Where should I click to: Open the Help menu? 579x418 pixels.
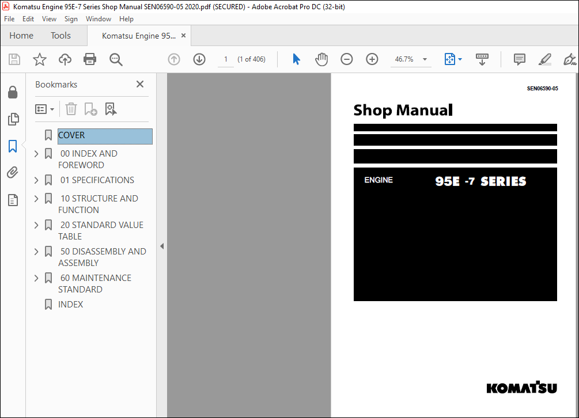click(126, 19)
